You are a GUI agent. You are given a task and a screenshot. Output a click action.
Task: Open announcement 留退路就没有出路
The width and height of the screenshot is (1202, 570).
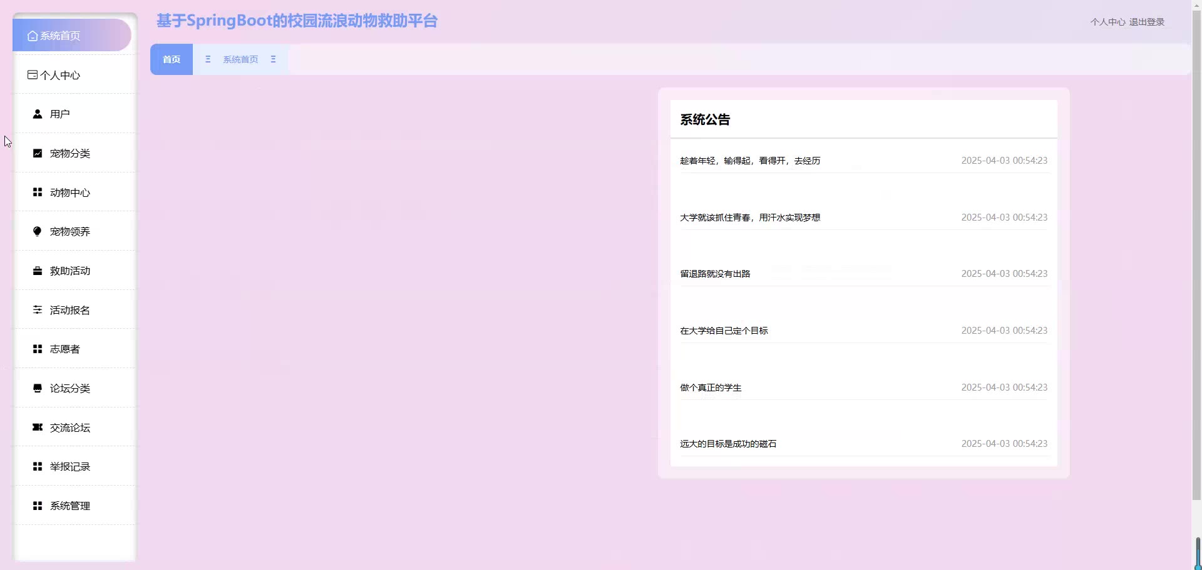(715, 274)
